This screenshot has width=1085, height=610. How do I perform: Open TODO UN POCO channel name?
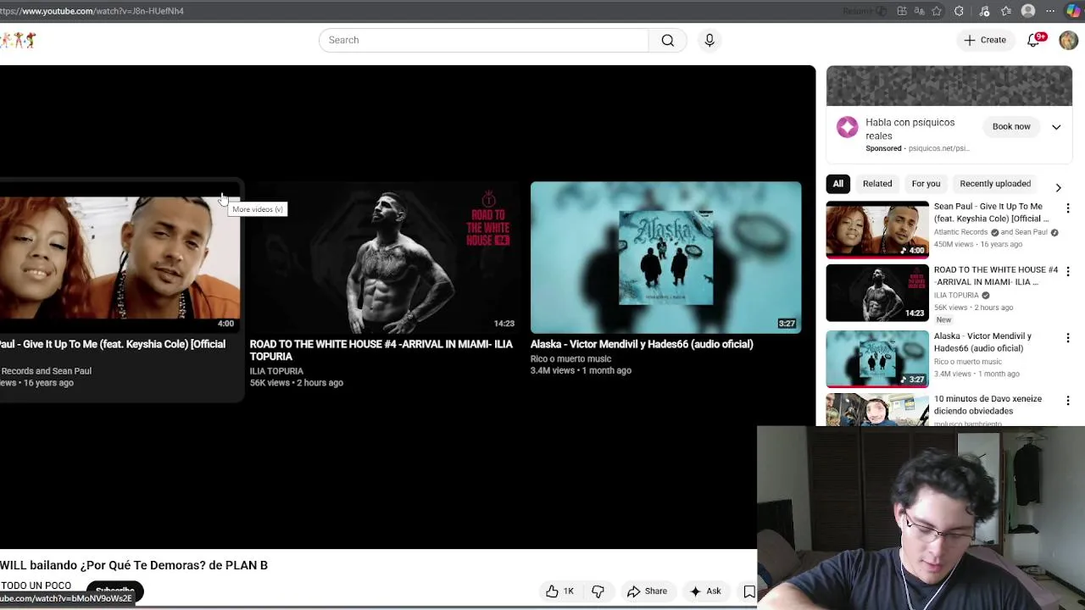click(x=36, y=585)
